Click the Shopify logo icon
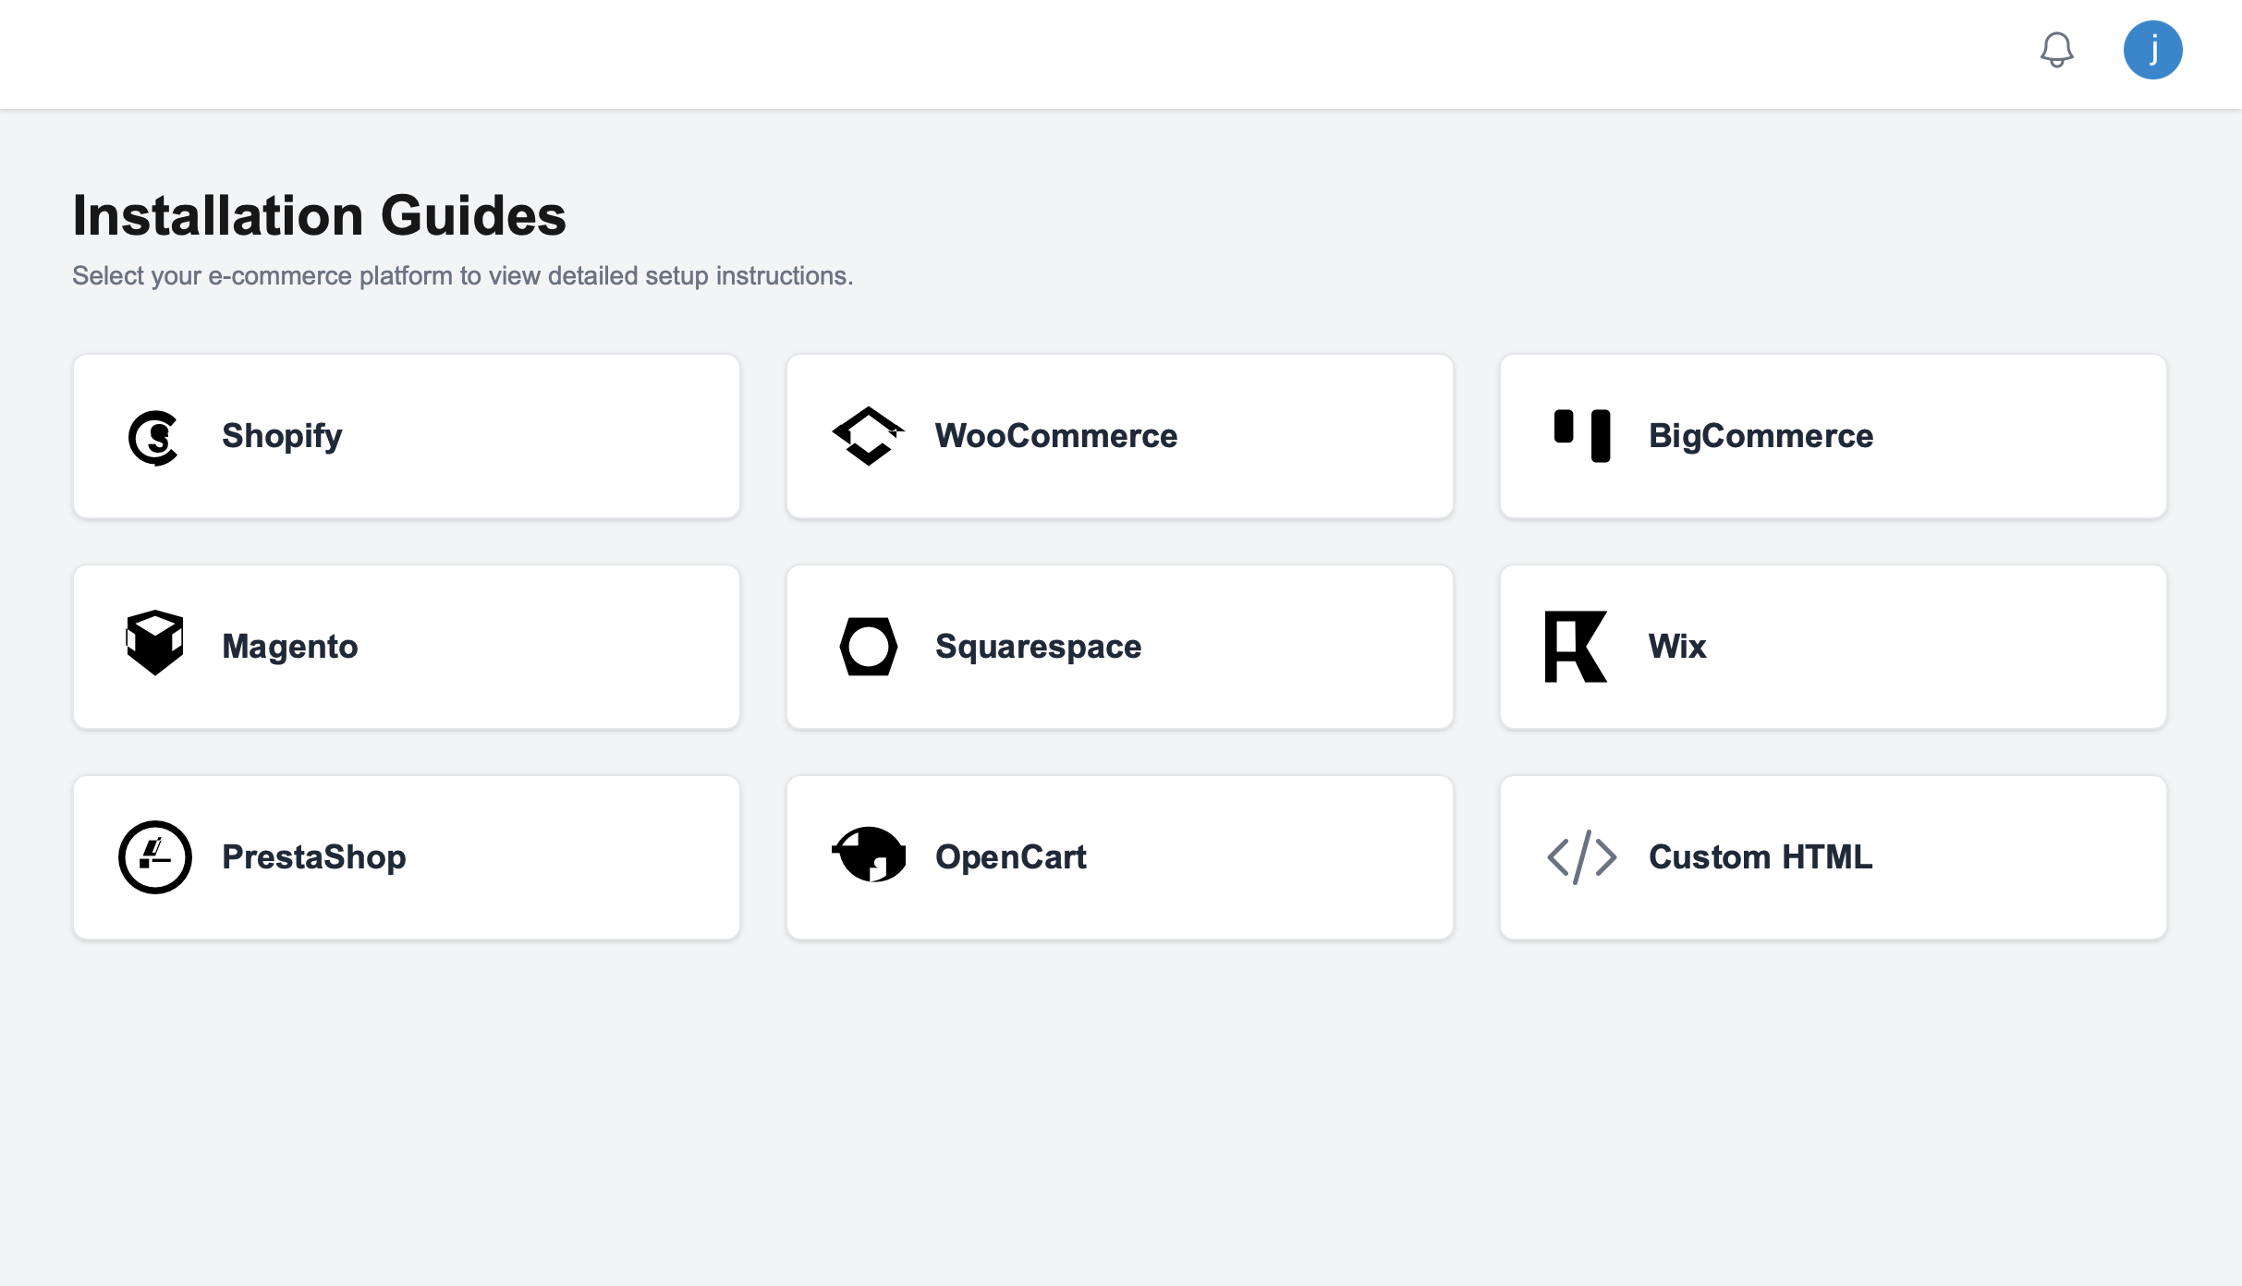 point(153,437)
